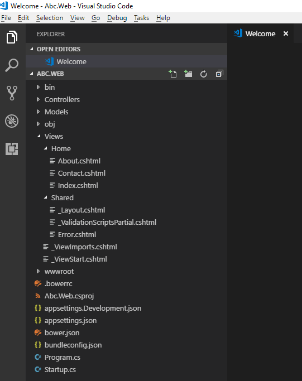This screenshot has width=302, height=381.
Task: Click the C# icon of Startup.cs
Action: (38, 369)
